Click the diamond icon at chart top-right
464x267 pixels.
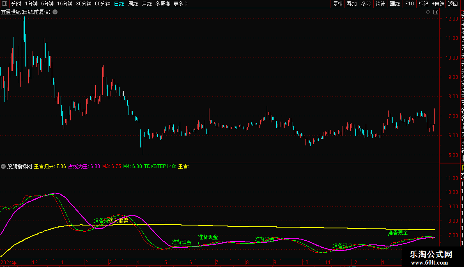(x=428, y=12)
